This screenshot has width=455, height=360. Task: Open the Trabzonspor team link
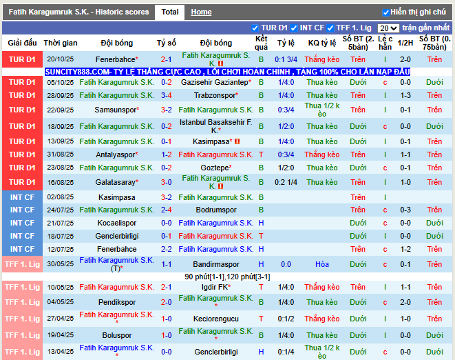point(215,95)
